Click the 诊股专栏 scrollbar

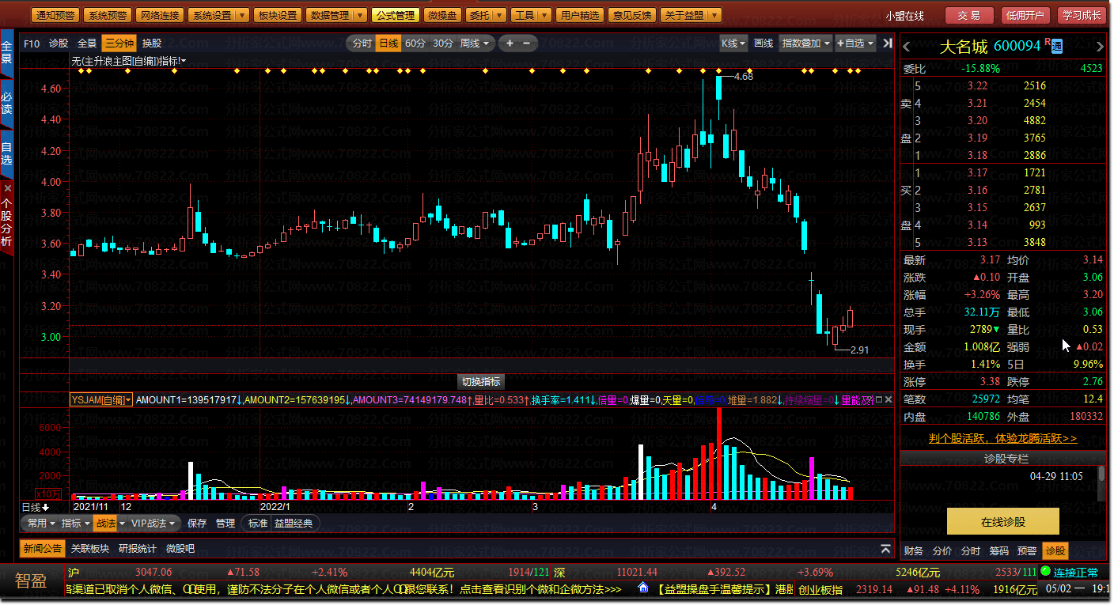(1101, 484)
